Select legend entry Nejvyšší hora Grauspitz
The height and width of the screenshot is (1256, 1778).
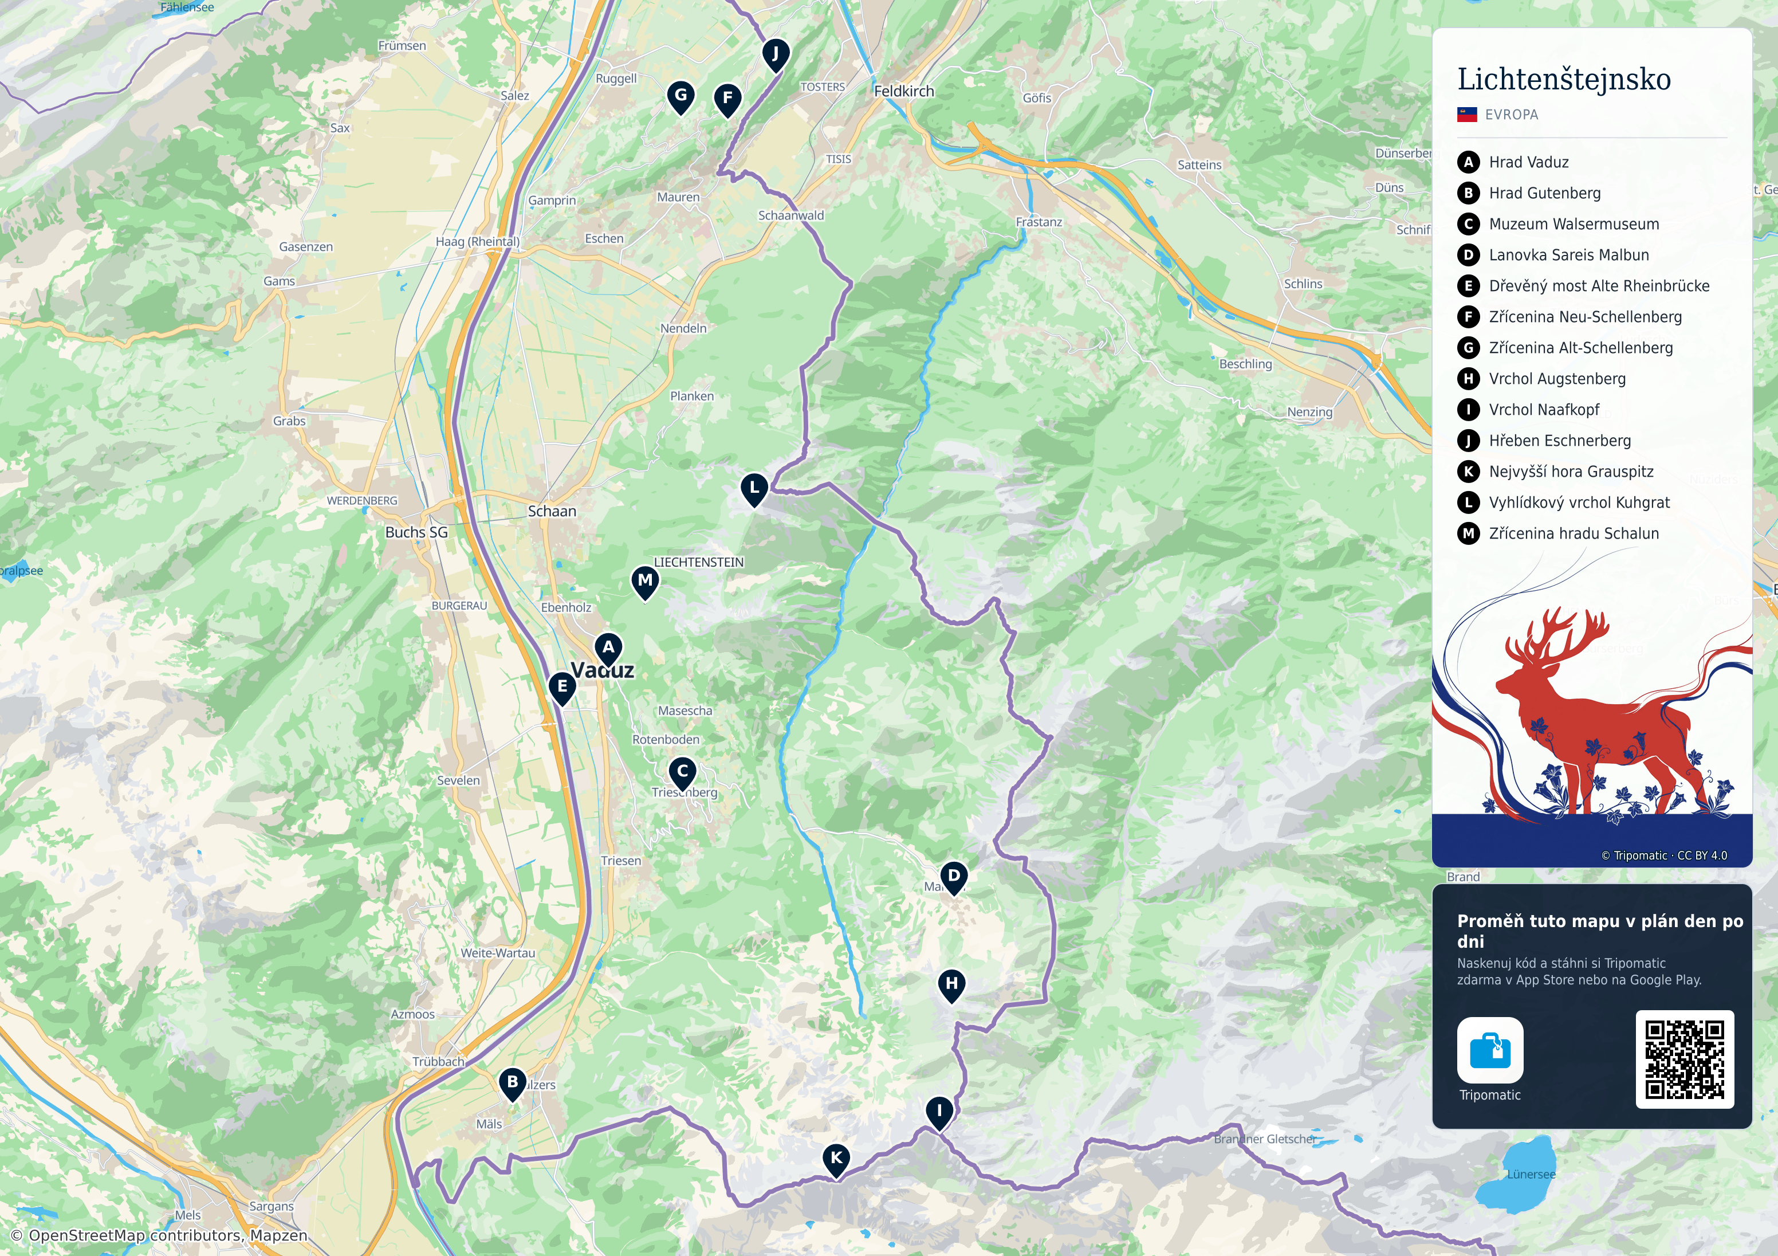1556,472
